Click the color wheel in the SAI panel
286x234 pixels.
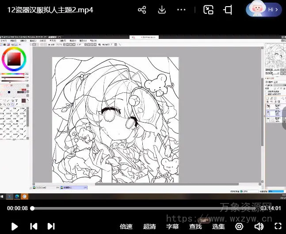pyautogui.click(x=14, y=58)
